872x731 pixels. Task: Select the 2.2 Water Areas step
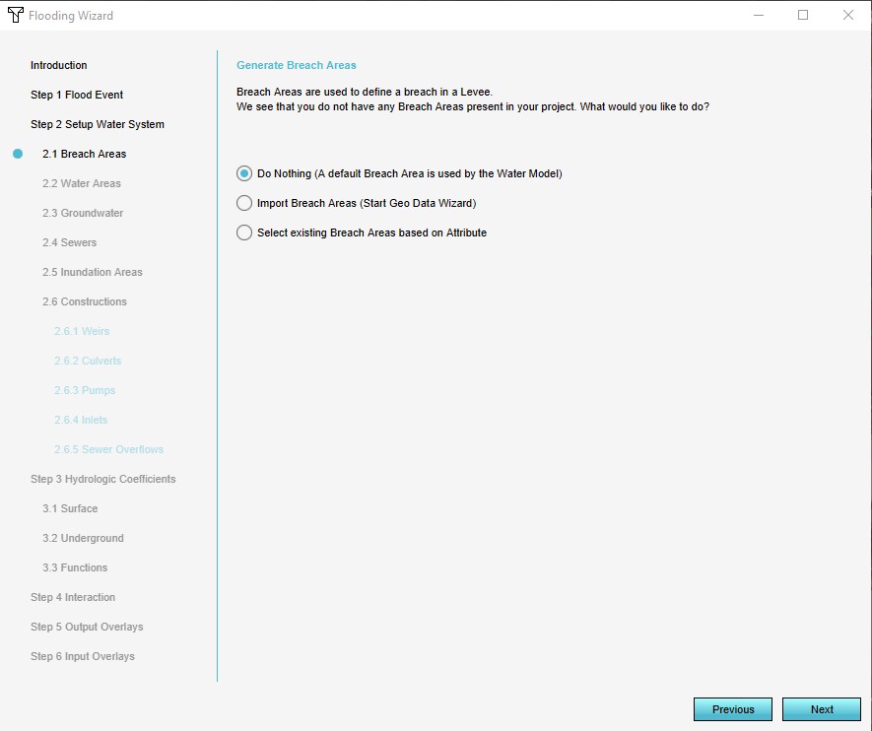(x=82, y=183)
